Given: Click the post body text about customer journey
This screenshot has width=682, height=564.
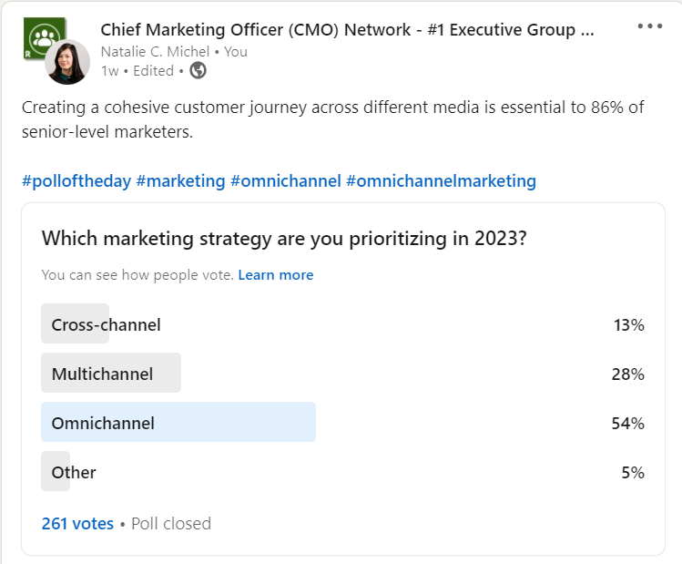Looking at the screenshot, I should pos(332,119).
